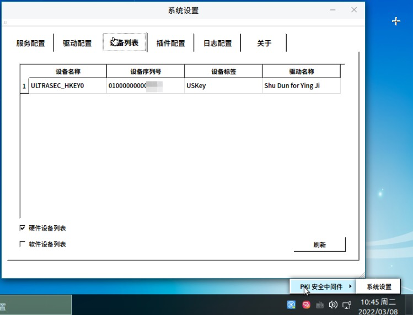Viewport: 413px width, 315px height.
Task: Minimize the 系统设置 window
Action: [x=332, y=10]
